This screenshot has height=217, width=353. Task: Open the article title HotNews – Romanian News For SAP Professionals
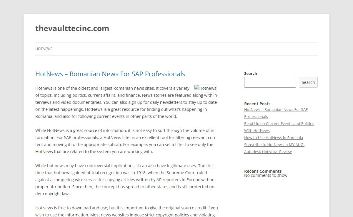110,74
